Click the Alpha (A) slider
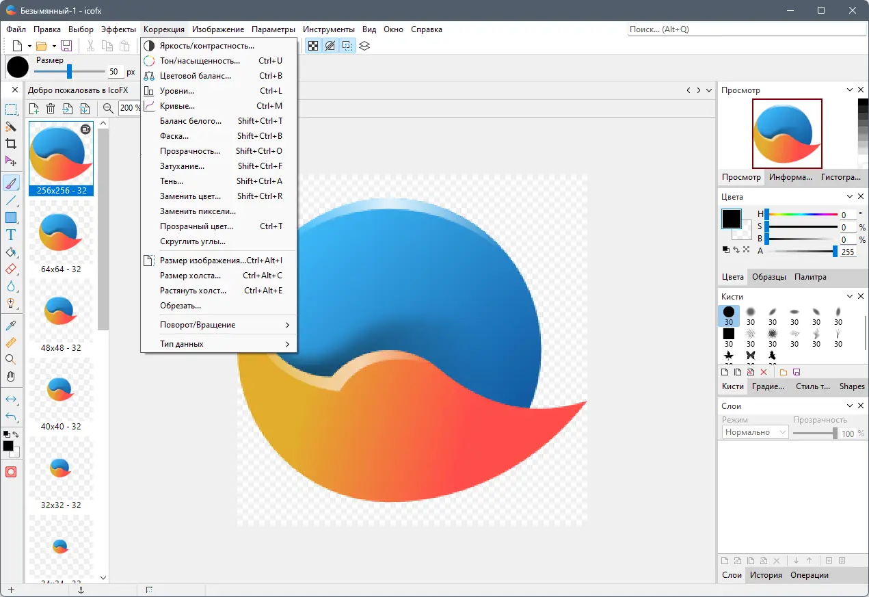Screen dimensions: 869x597 [801, 252]
